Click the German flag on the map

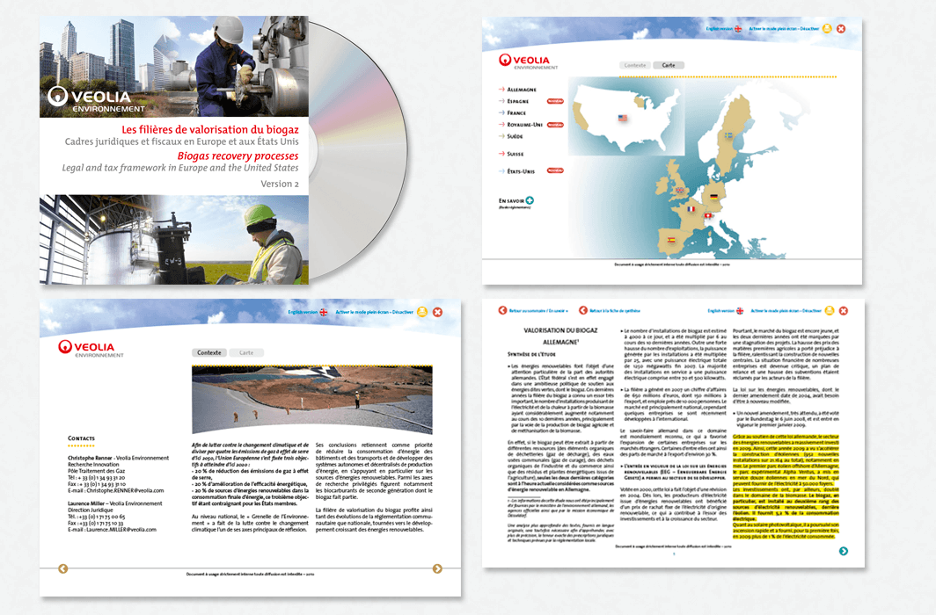tap(713, 196)
